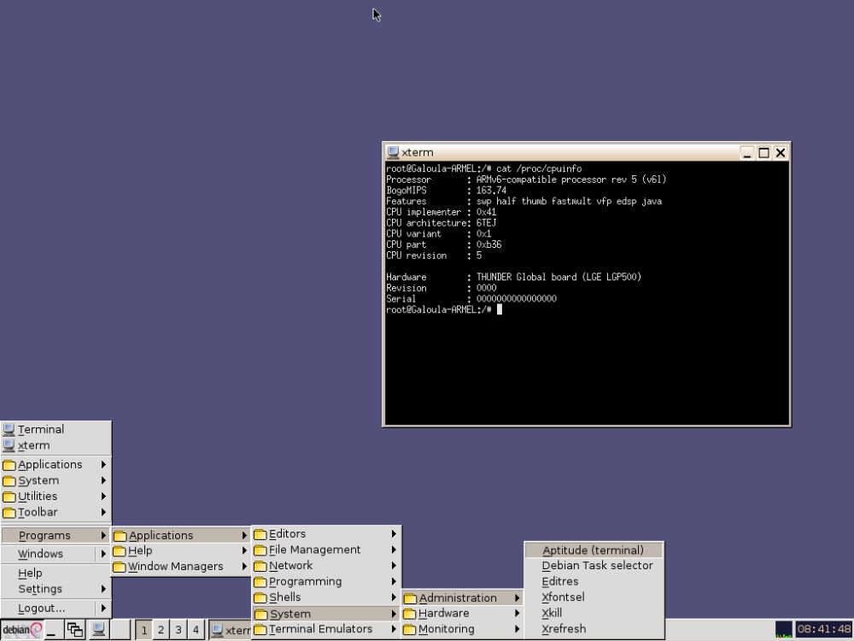
Task: Expand Programming in the Applications submenu
Action: point(327,581)
